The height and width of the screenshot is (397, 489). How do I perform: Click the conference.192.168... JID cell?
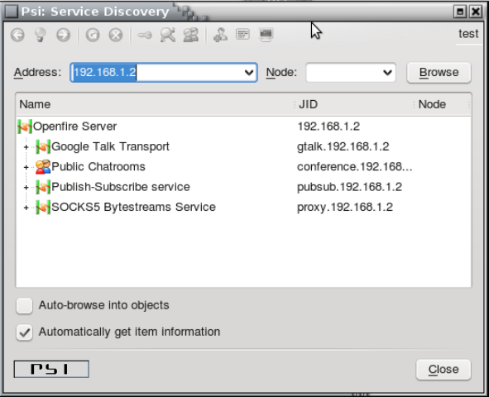click(355, 167)
